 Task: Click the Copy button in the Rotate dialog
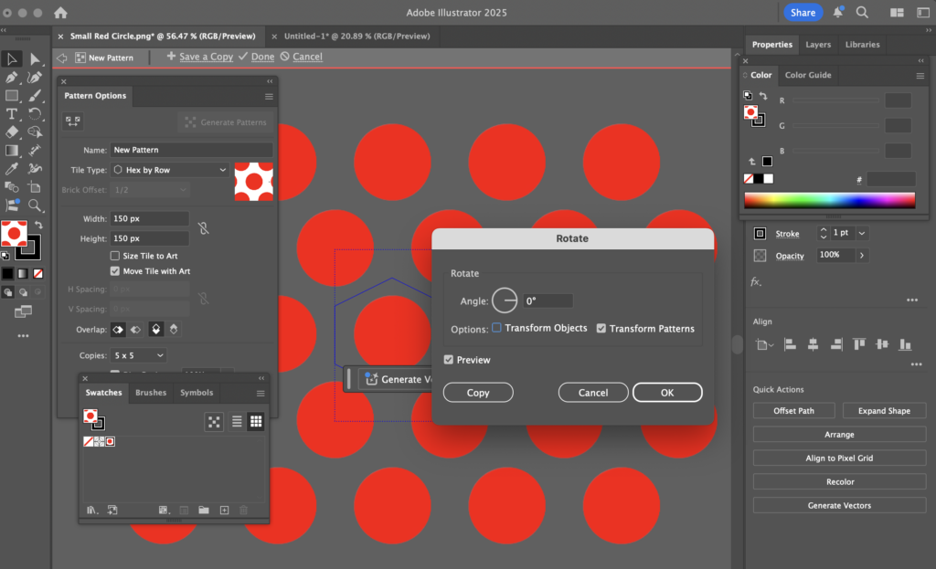478,392
